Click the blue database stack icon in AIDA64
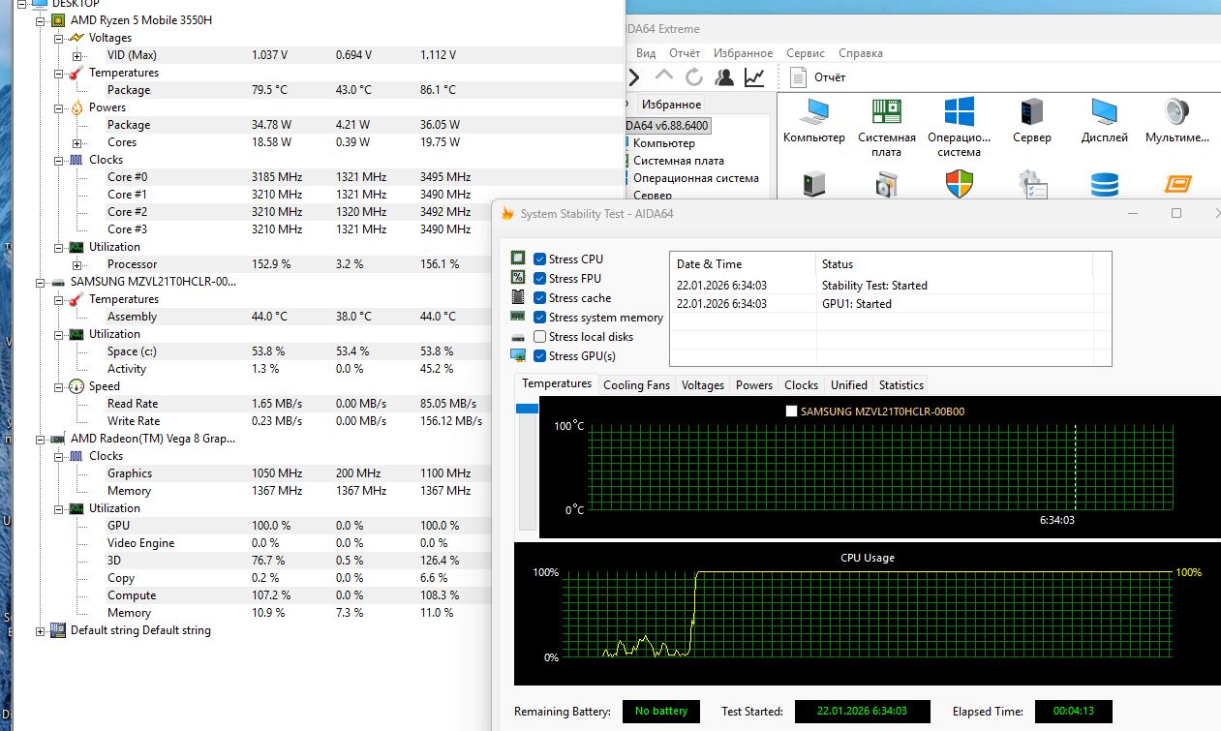This screenshot has height=731, width=1221. pyautogui.click(x=1105, y=184)
